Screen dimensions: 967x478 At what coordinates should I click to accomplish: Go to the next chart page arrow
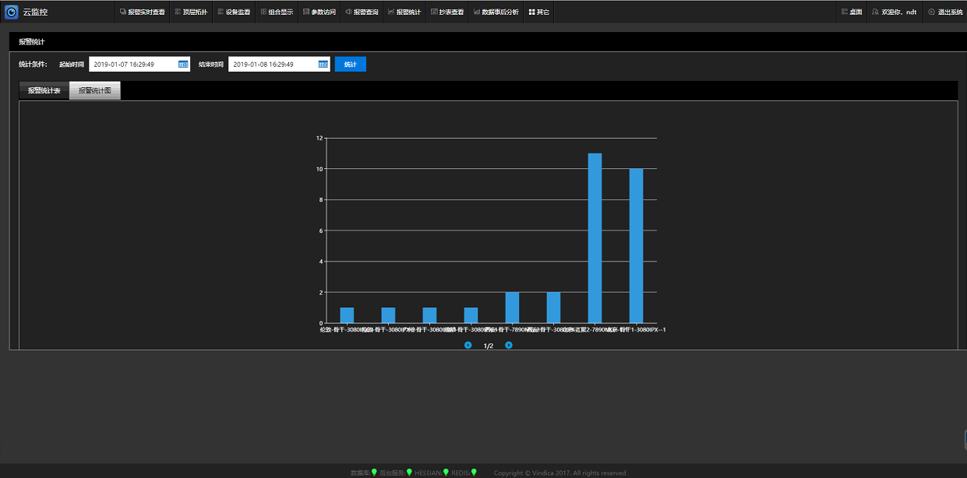tap(509, 346)
